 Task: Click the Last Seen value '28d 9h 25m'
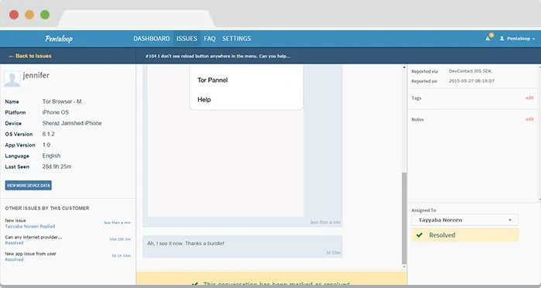click(57, 166)
